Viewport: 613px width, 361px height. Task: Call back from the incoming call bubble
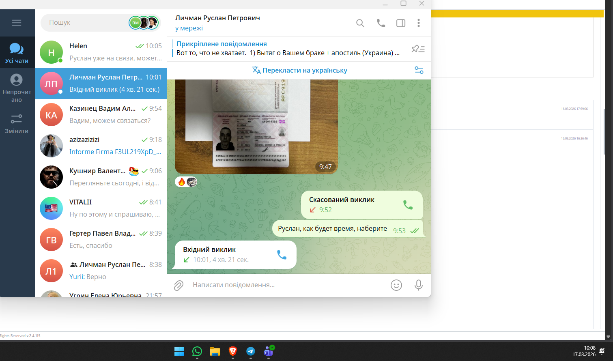pyautogui.click(x=282, y=255)
